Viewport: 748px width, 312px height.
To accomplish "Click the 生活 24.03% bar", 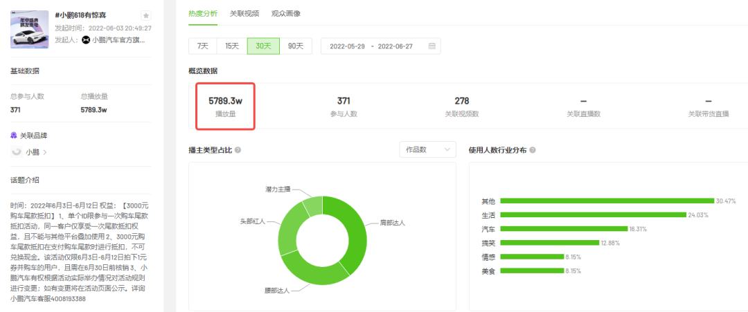I will pos(594,215).
